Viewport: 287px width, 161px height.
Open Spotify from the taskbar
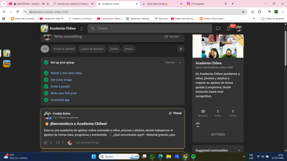(193, 157)
